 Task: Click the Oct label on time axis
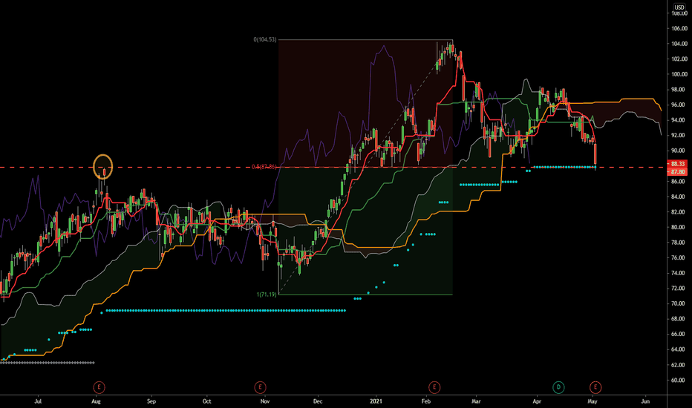pos(206,401)
